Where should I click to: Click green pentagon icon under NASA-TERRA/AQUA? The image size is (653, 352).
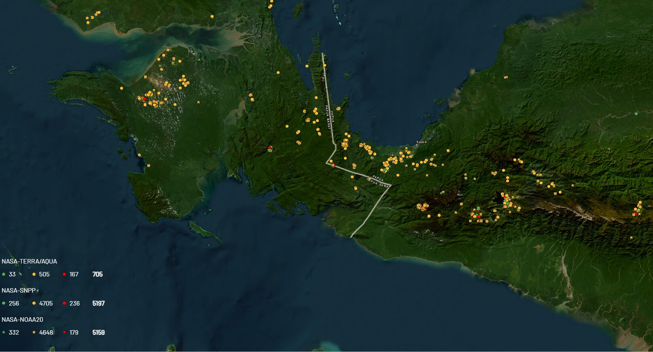[4, 274]
